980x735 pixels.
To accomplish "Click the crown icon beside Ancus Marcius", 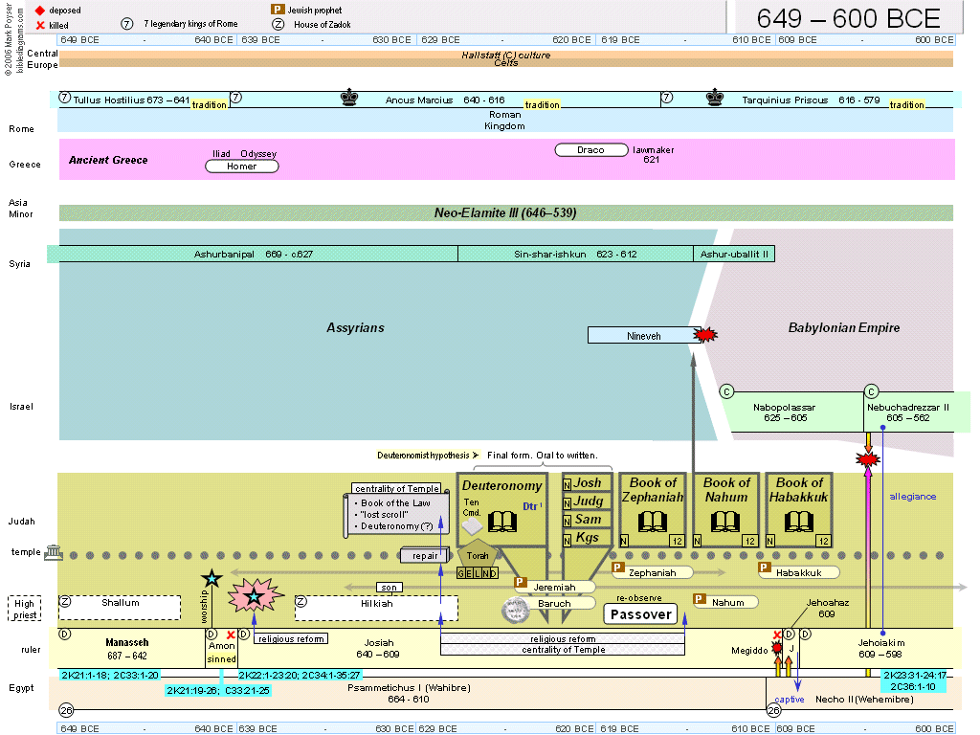I will point(349,98).
